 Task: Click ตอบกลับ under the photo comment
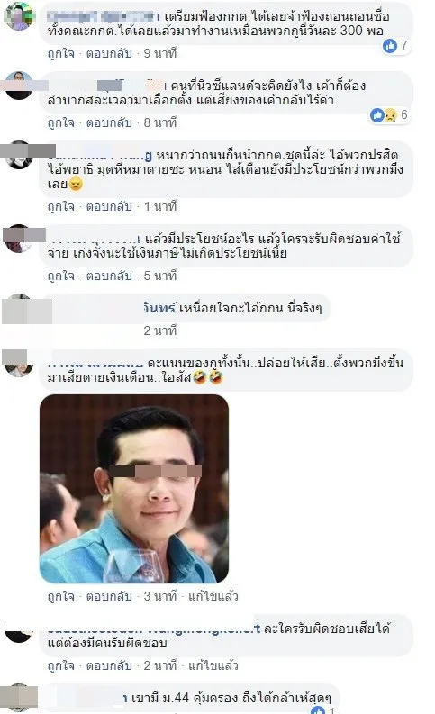[x=109, y=596]
